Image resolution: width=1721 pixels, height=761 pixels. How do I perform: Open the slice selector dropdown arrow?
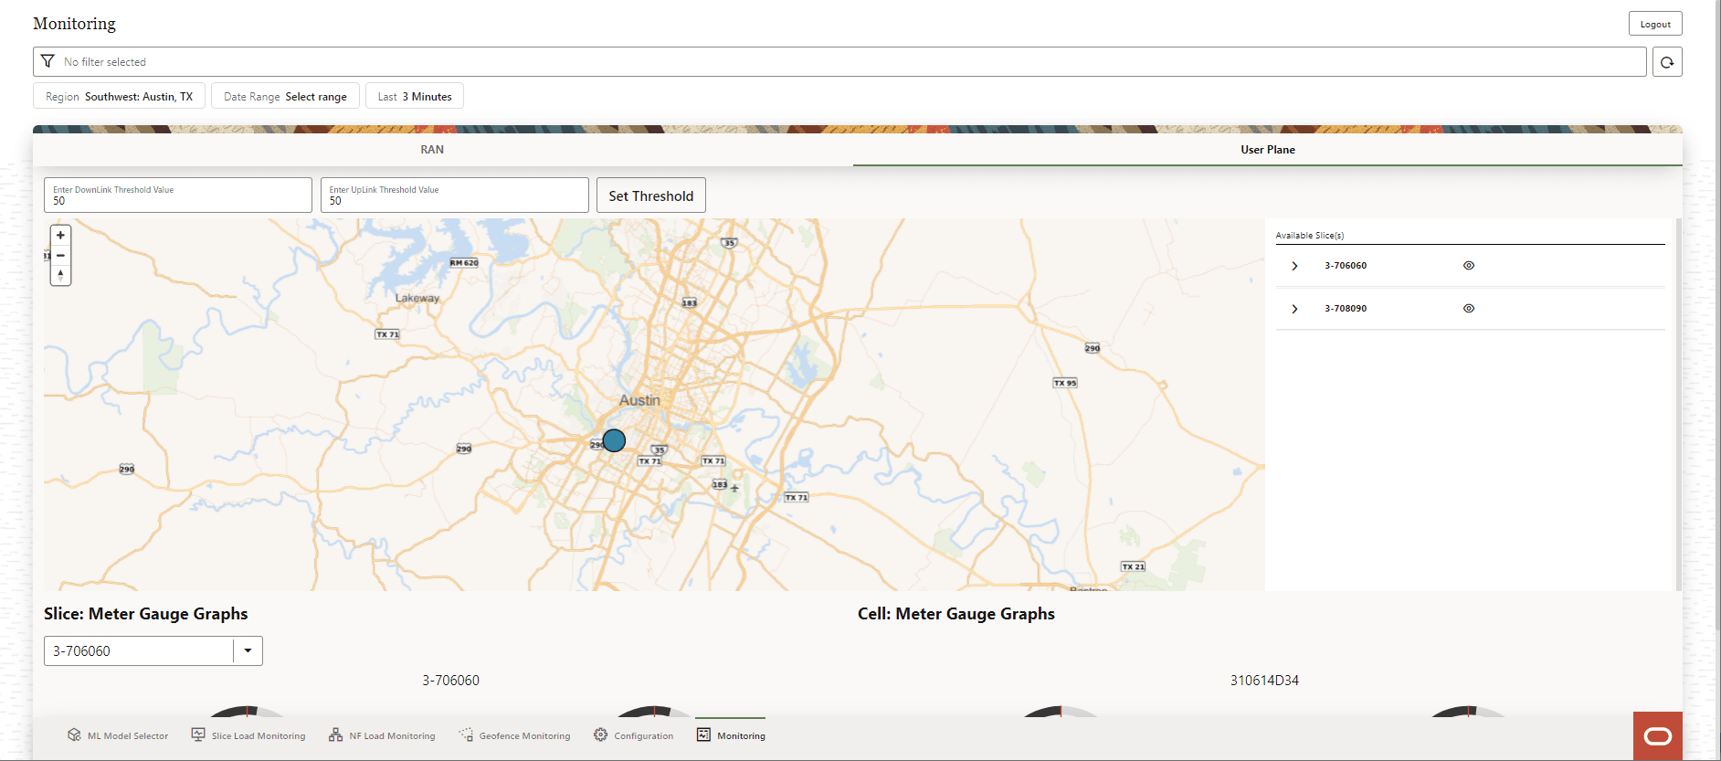pyautogui.click(x=248, y=650)
